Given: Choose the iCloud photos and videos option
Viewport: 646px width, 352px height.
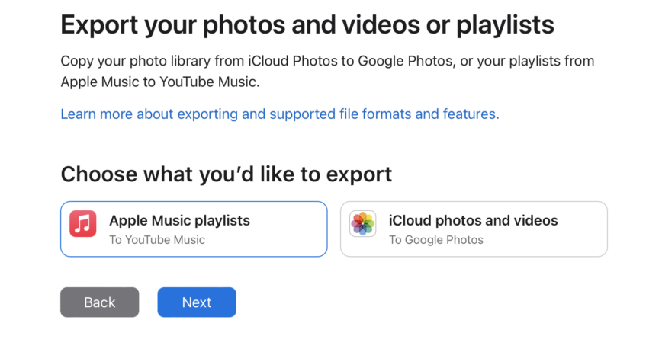Looking at the screenshot, I should tap(474, 229).
